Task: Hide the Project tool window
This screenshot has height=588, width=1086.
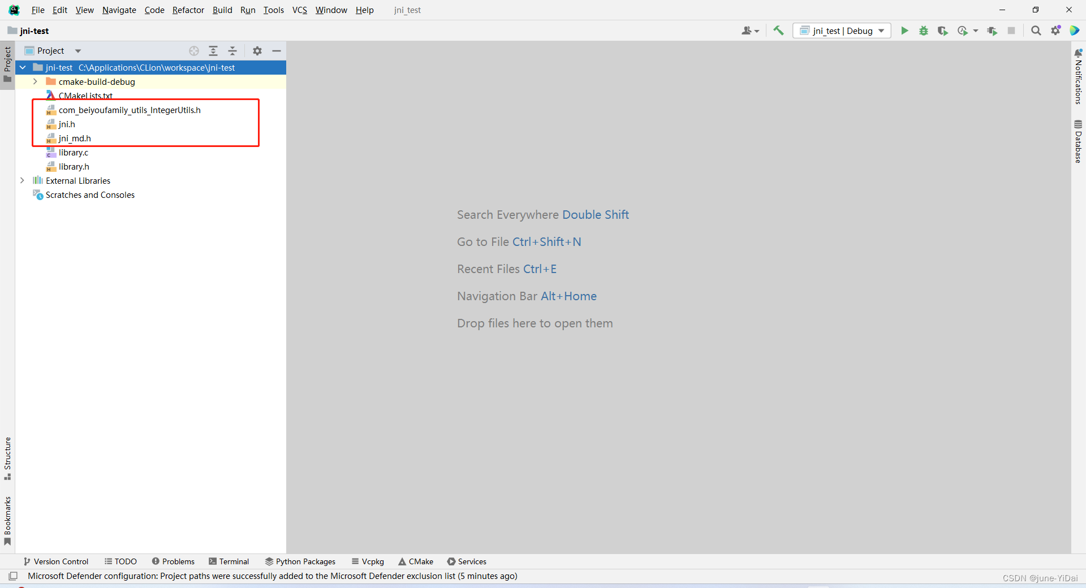Action: coord(277,51)
